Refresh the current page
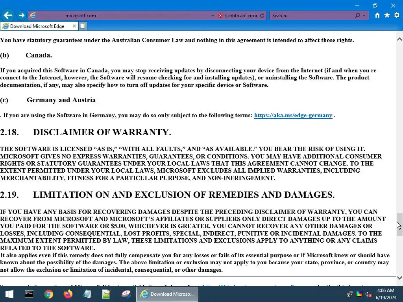 tap(262, 16)
